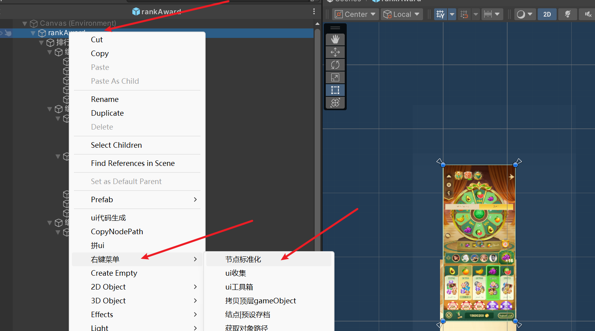Click the picking hand icon beside rankAward row
This screenshot has height=331, width=595.
pyautogui.click(x=8, y=33)
